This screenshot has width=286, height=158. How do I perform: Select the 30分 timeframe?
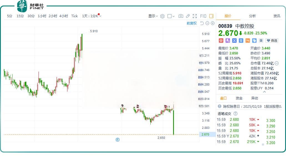tap(31, 16)
